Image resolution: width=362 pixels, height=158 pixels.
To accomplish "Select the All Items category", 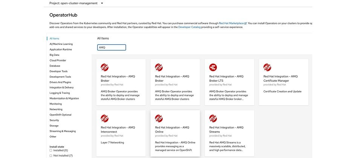I will 54,38.
